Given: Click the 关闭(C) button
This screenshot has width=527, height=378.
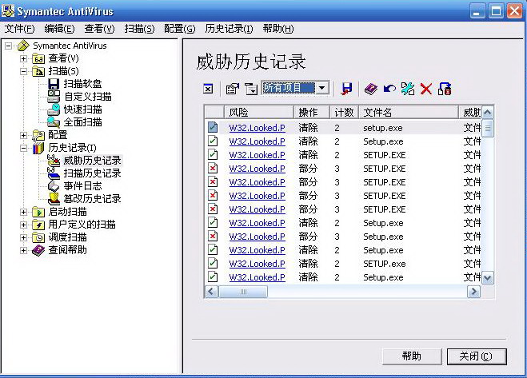Looking at the screenshot, I should pyautogui.click(x=477, y=356).
